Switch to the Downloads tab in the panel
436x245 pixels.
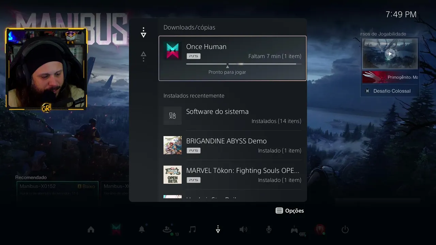point(143,33)
